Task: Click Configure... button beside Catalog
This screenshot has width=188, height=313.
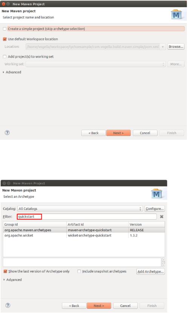Action: (x=154, y=209)
